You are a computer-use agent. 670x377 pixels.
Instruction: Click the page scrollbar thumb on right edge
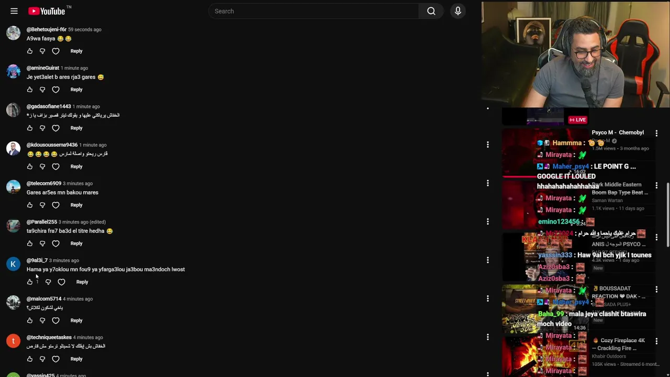667,215
